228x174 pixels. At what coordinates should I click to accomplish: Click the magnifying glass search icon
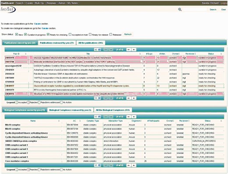click(x=180, y=10)
